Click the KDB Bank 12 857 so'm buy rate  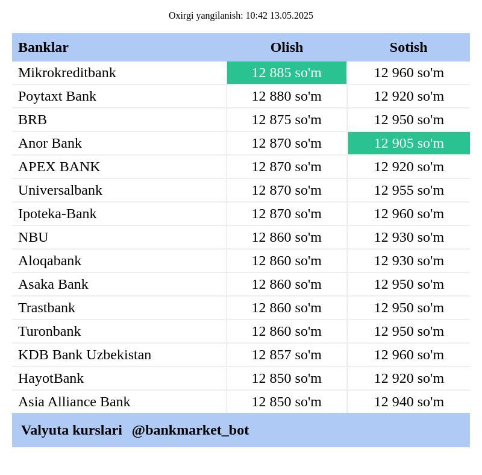[x=287, y=354]
